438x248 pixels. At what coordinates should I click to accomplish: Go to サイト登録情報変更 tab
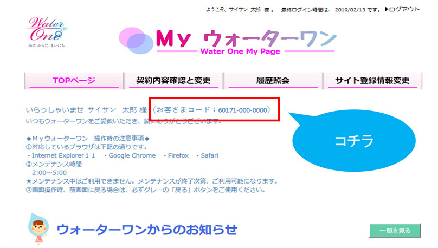373,81
